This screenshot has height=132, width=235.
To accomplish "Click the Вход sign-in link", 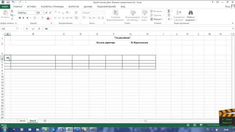I will point(228,7).
